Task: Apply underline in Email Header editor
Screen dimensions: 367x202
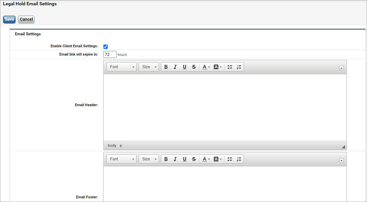Action: pyautogui.click(x=184, y=67)
